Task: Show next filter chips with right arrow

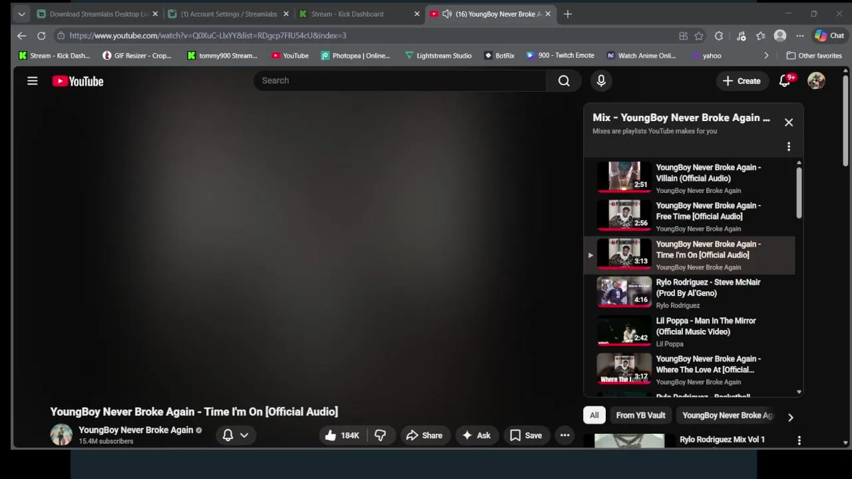Action: coord(790,417)
